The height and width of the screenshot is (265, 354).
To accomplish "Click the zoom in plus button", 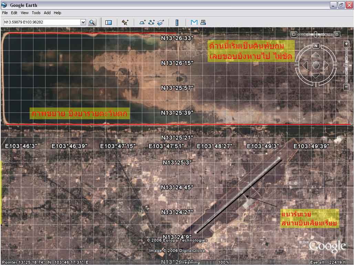I will click(346, 44).
